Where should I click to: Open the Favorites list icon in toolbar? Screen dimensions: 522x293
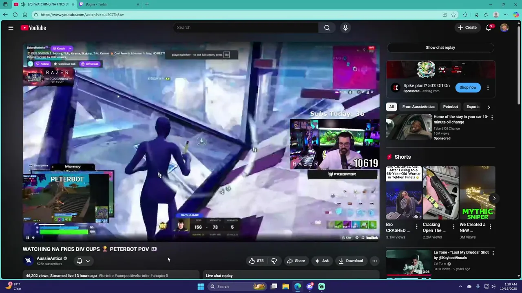click(486, 15)
